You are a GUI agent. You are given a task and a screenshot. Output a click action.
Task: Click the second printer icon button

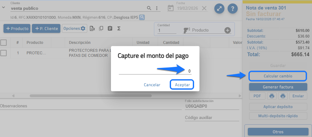click(283, 96)
